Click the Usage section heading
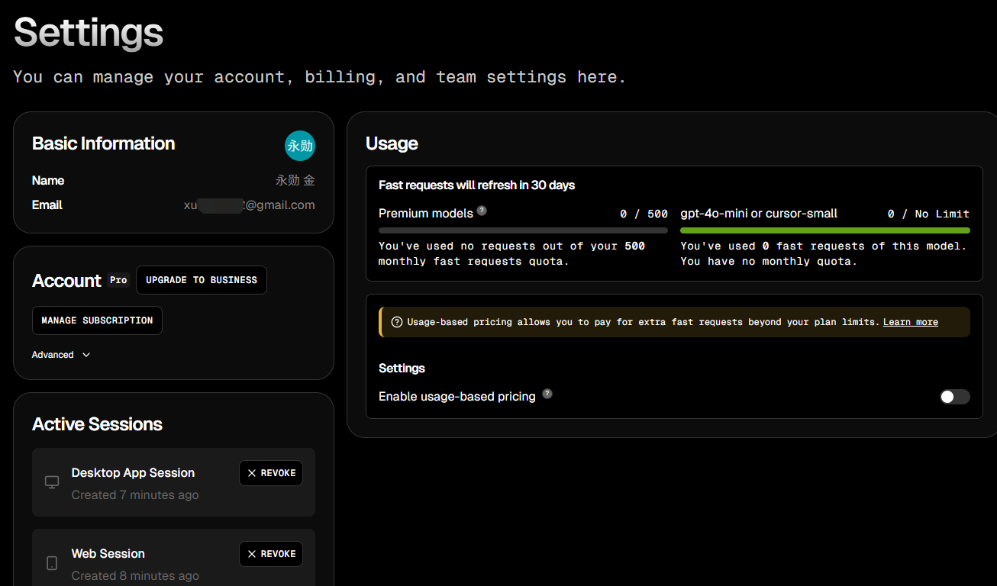Viewport: 997px width, 586px height. click(x=392, y=143)
